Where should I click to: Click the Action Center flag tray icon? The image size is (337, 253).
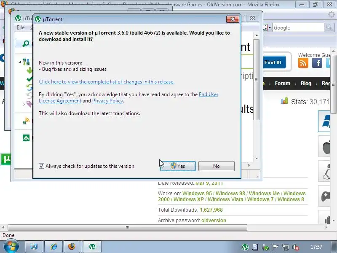click(x=275, y=247)
